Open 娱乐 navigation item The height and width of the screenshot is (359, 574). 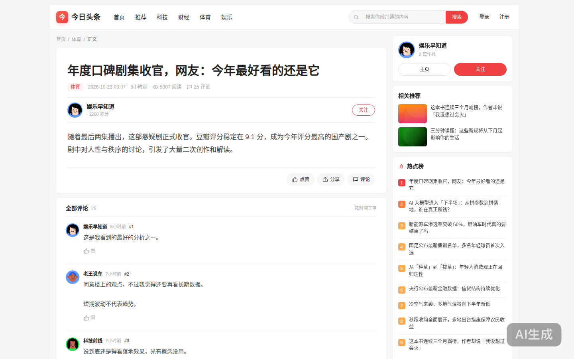pyautogui.click(x=227, y=17)
